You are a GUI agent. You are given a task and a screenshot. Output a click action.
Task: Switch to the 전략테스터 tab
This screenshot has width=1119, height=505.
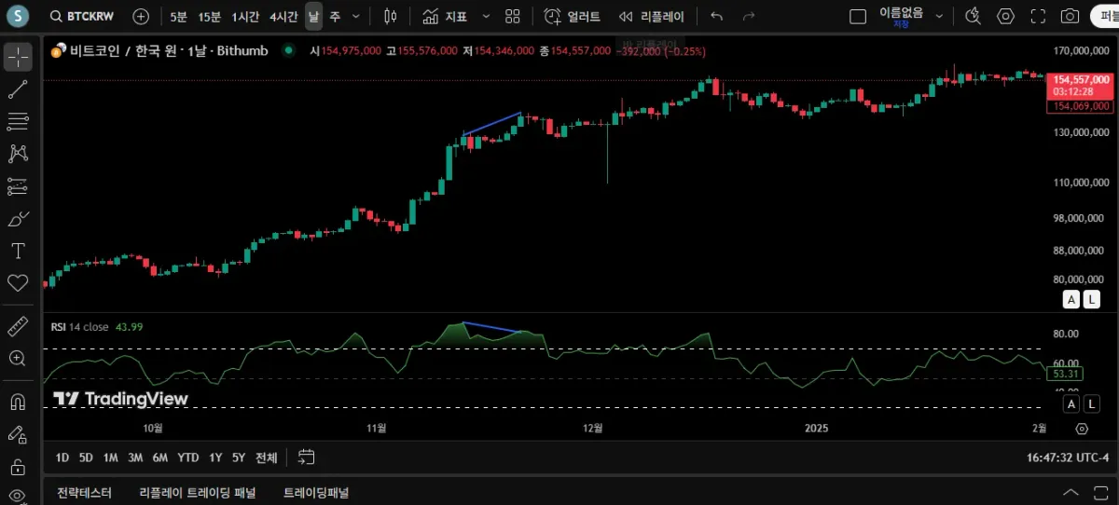tap(84, 493)
